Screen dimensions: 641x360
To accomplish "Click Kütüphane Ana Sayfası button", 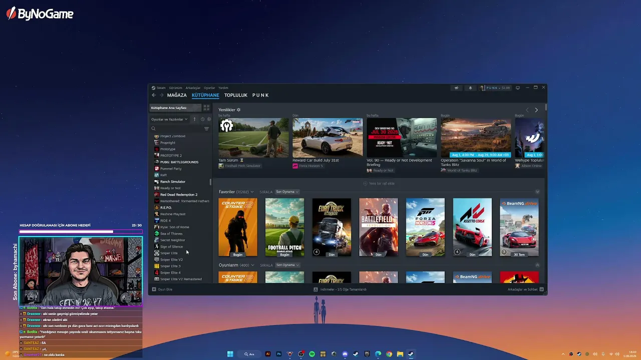I will (175, 107).
